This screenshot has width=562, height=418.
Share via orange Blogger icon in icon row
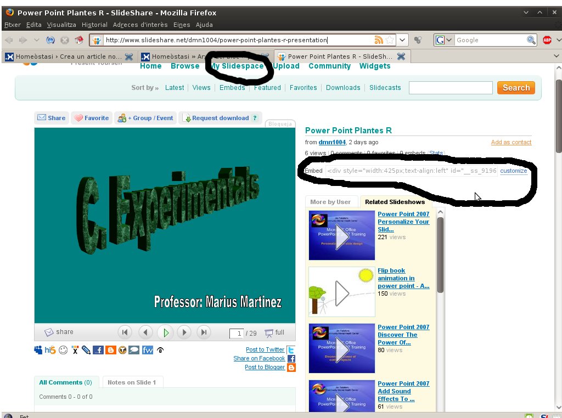tap(110, 350)
